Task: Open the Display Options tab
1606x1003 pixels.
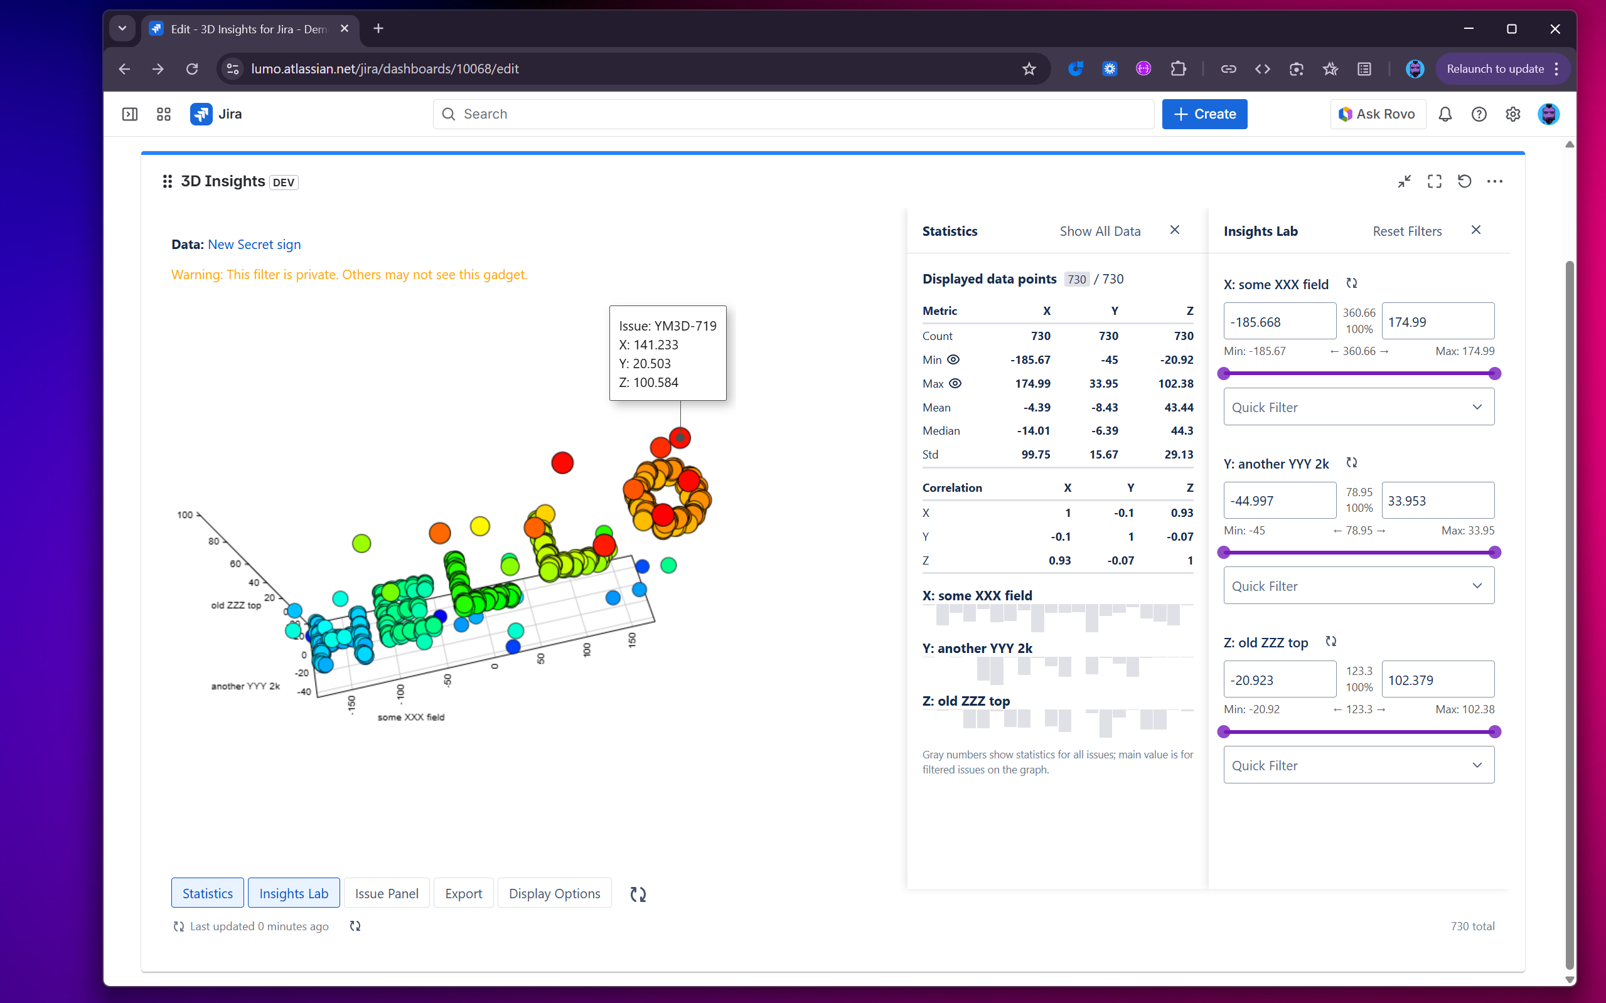Action: coord(554,893)
